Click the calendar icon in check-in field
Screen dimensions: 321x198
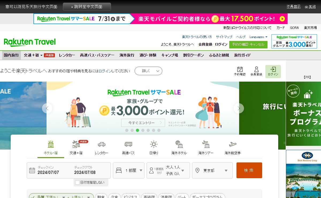pyautogui.click(x=32, y=170)
